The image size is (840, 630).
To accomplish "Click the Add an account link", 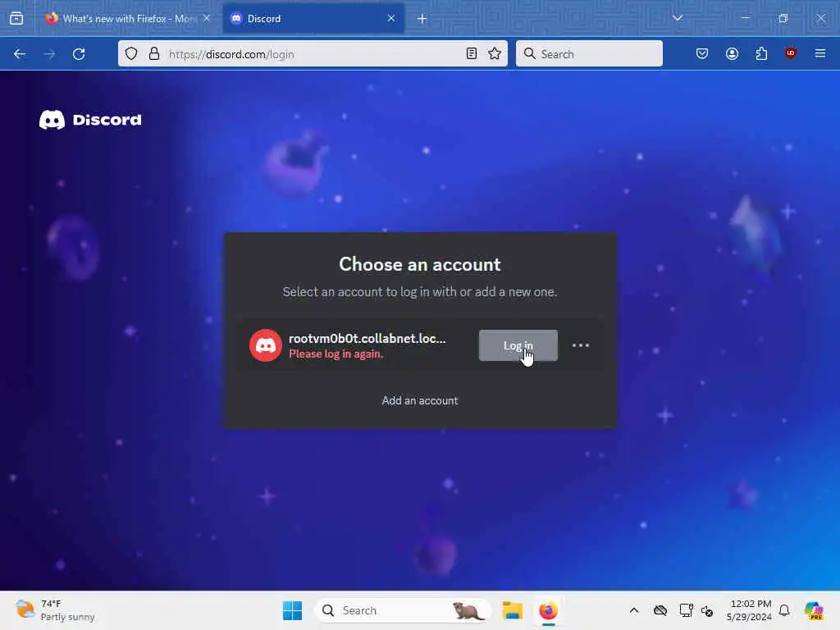I will (x=420, y=400).
